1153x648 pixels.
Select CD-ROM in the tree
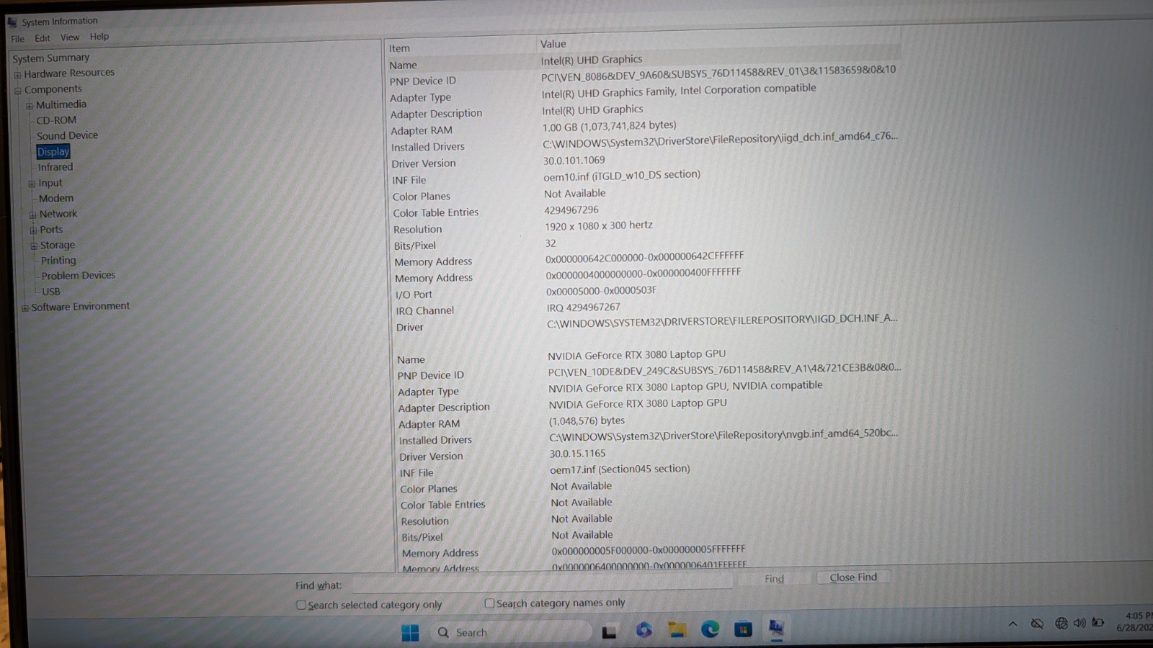click(x=56, y=120)
